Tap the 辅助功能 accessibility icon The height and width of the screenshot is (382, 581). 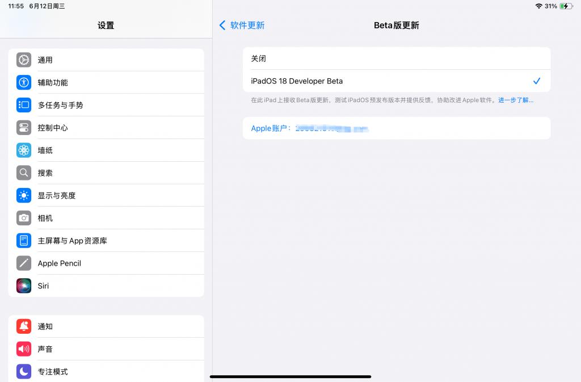pos(24,83)
